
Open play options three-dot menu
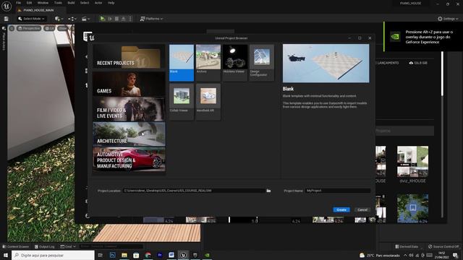tap(130, 19)
